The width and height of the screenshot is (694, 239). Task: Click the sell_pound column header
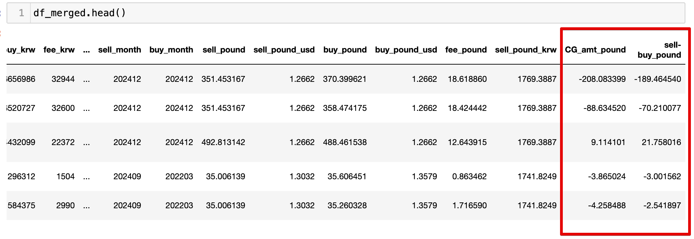tap(224, 50)
